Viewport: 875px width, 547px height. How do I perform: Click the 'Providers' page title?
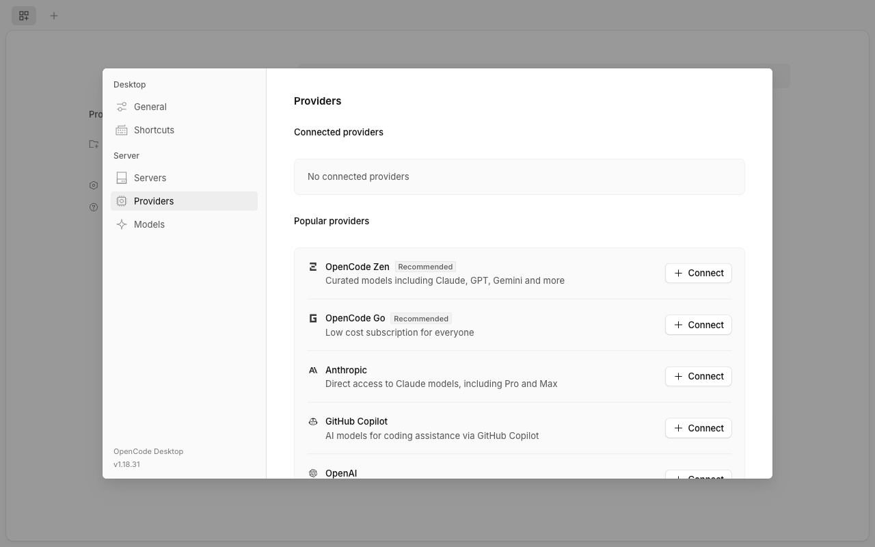coord(317,101)
